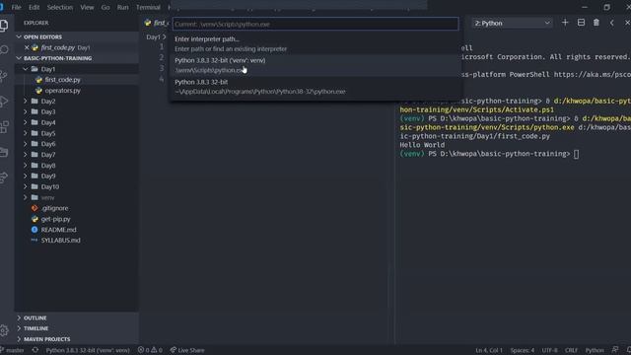631x355 pixels.
Task: Click the synchronize changes icon in status bar
Action: click(x=35, y=350)
